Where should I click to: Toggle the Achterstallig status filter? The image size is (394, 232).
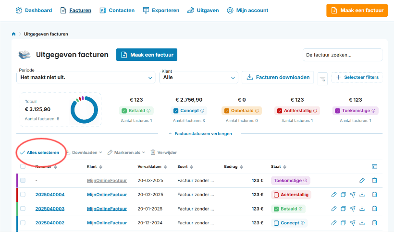(x=280, y=111)
